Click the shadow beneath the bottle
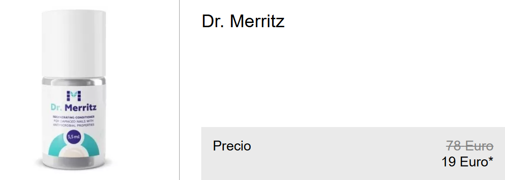The height and width of the screenshot is (180, 505). pos(74,167)
